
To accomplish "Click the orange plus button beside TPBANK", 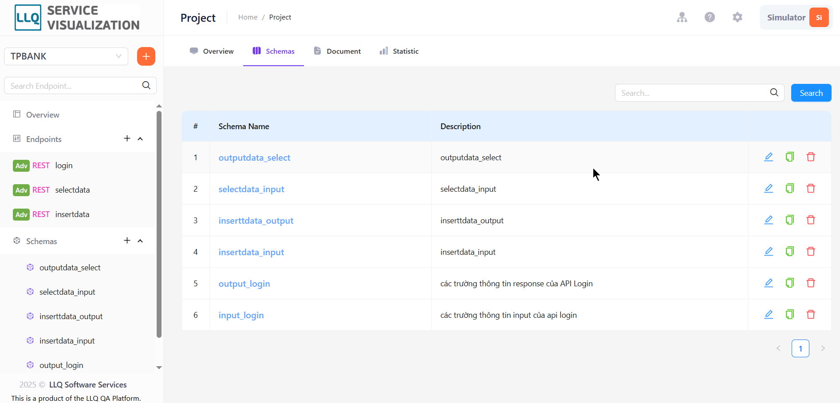I will pos(146,56).
